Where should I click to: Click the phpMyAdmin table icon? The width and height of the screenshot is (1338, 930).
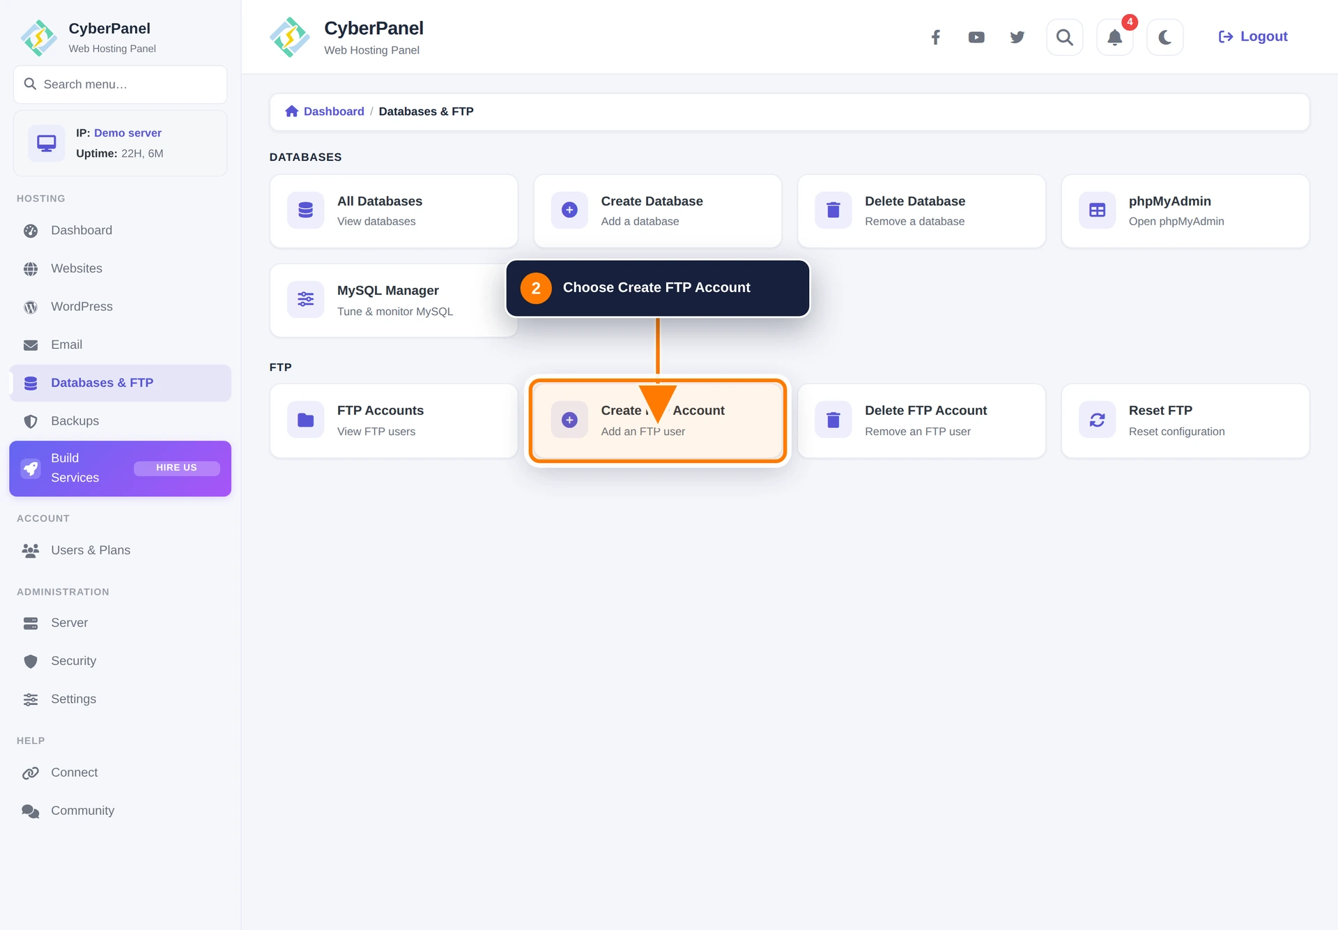click(x=1098, y=211)
